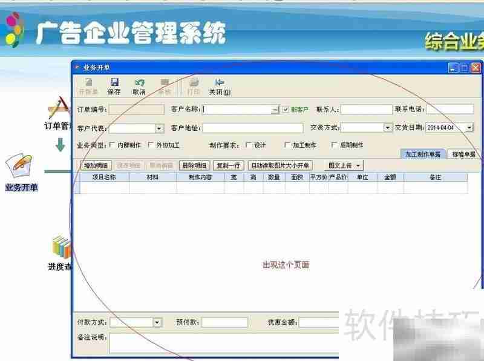Screen dimensions: 484x361
Task: Click the 保存 (Save) toolbar icon
Action: pyautogui.click(x=114, y=85)
